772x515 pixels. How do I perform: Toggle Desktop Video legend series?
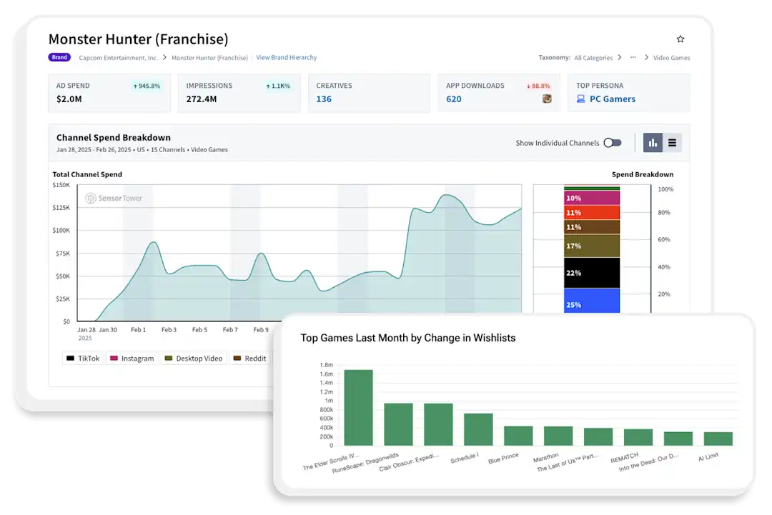(x=194, y=358)
